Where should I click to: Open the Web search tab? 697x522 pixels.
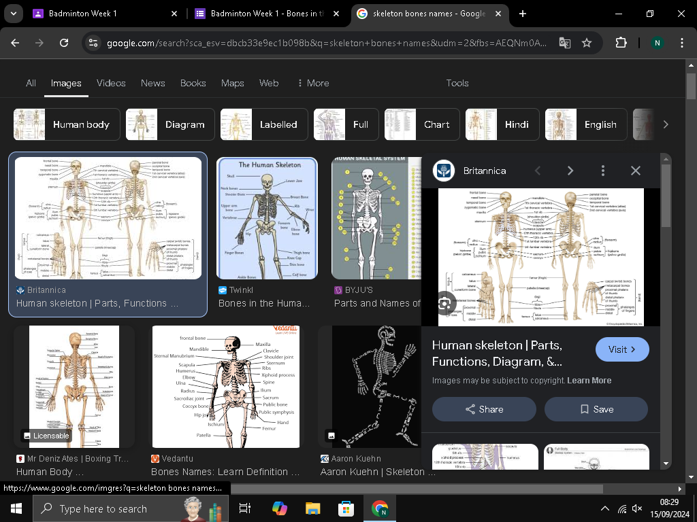click(268, 83)
